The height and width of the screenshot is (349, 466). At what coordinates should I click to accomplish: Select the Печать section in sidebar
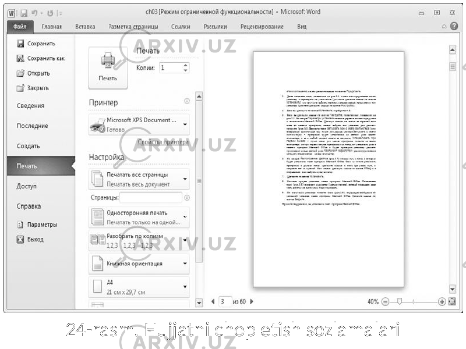click(41, 166)
